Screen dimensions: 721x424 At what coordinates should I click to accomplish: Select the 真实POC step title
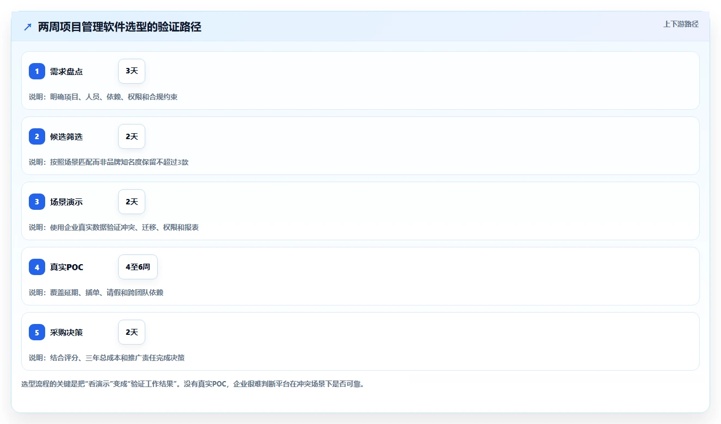point(67,267)
